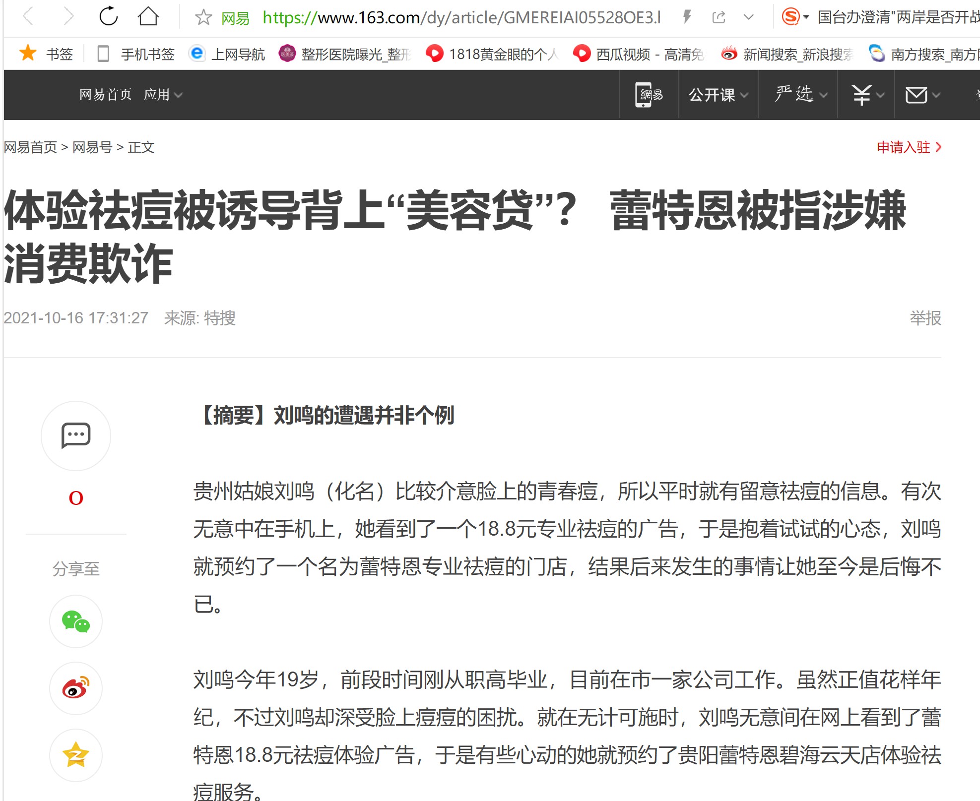The width and height of the screenshot is (980, 801).
Task: Open the yen payment icon menu
Action: (867, 94)
